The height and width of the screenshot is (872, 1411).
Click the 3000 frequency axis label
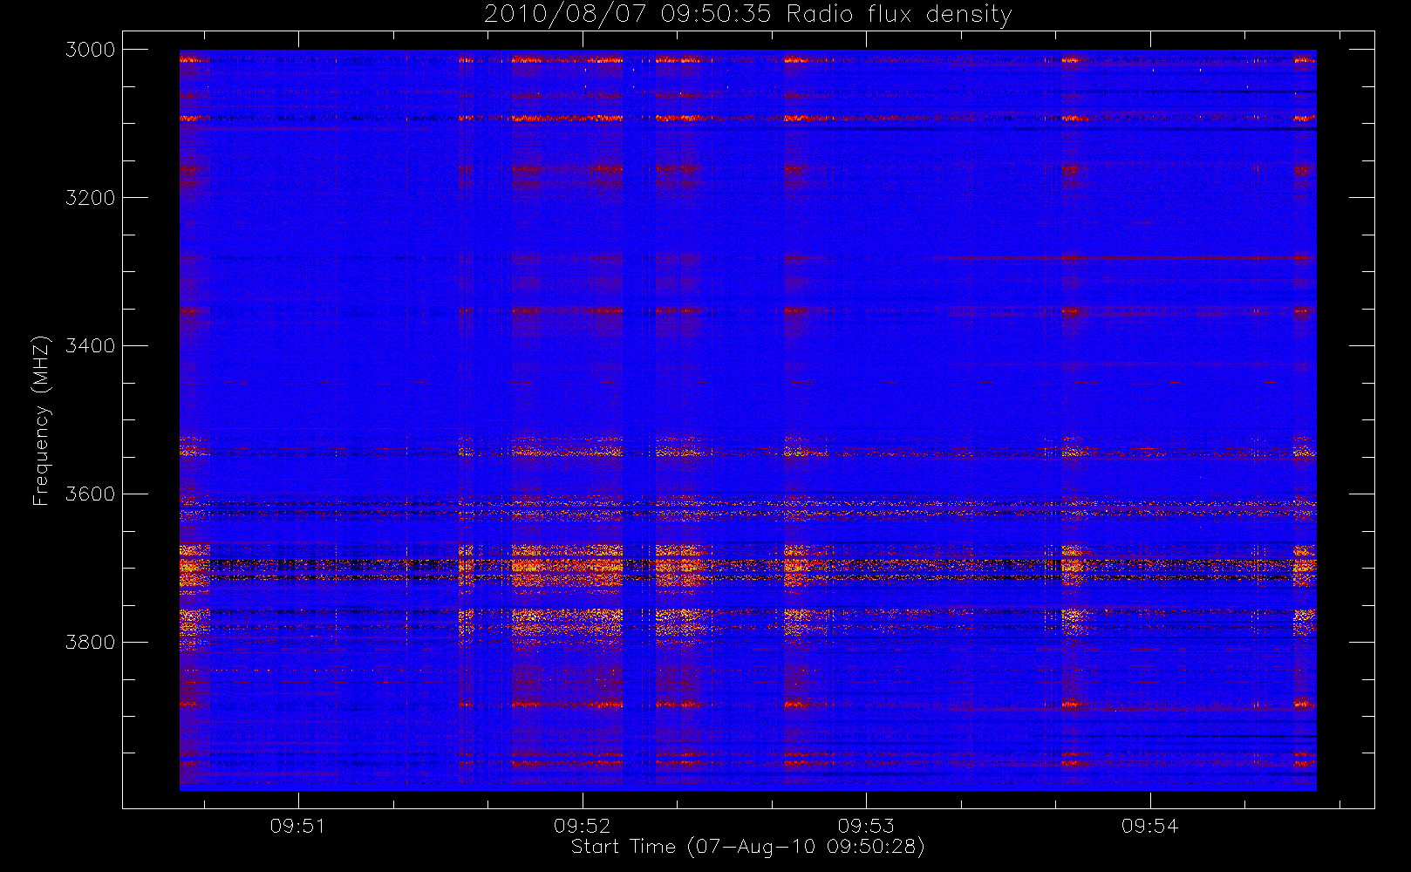(x=91, y=50)
